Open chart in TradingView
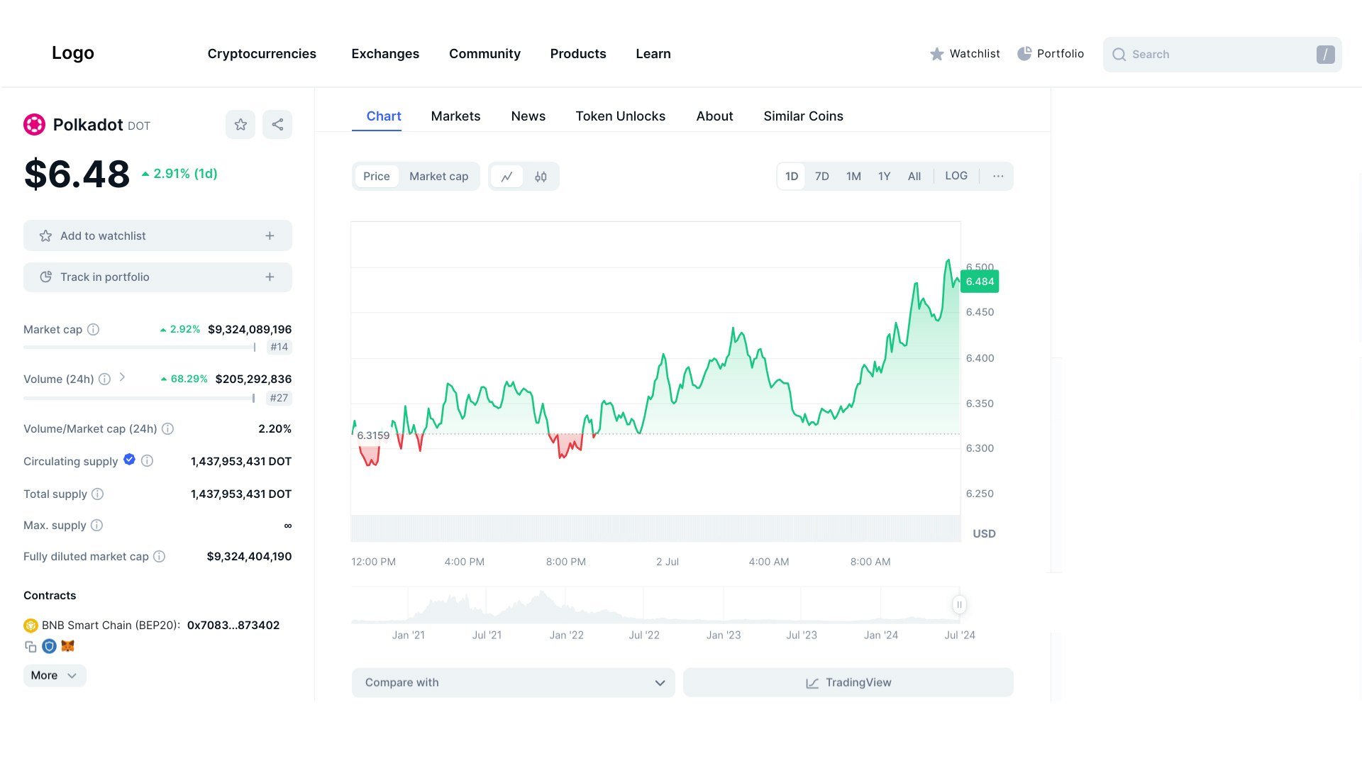The image size is (1362, 766). (x=848, y=682)
